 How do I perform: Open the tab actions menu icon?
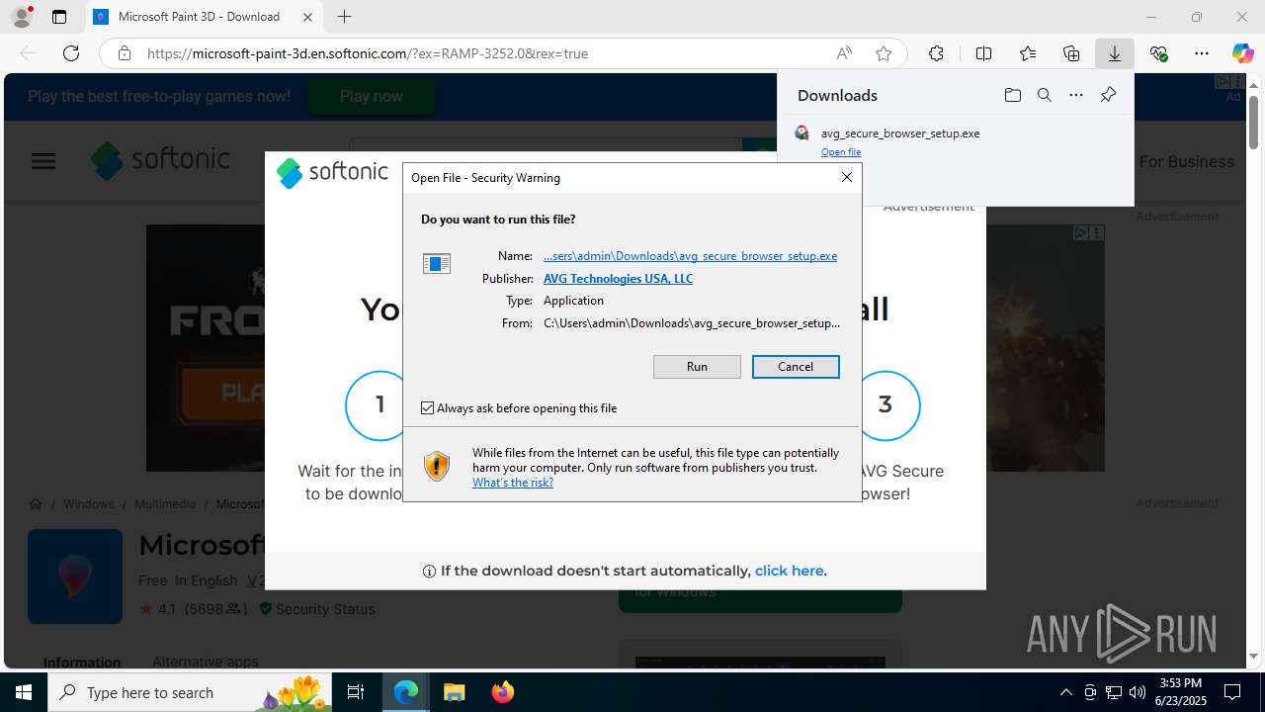pos(59,17)
